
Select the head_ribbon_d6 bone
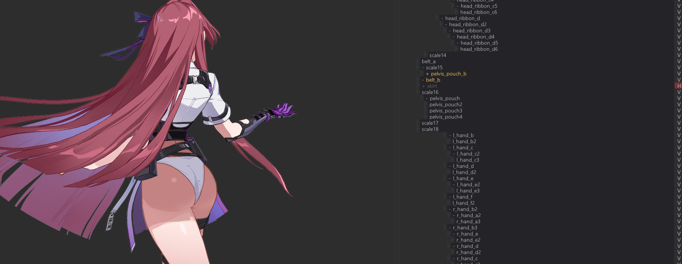(479, 49)
